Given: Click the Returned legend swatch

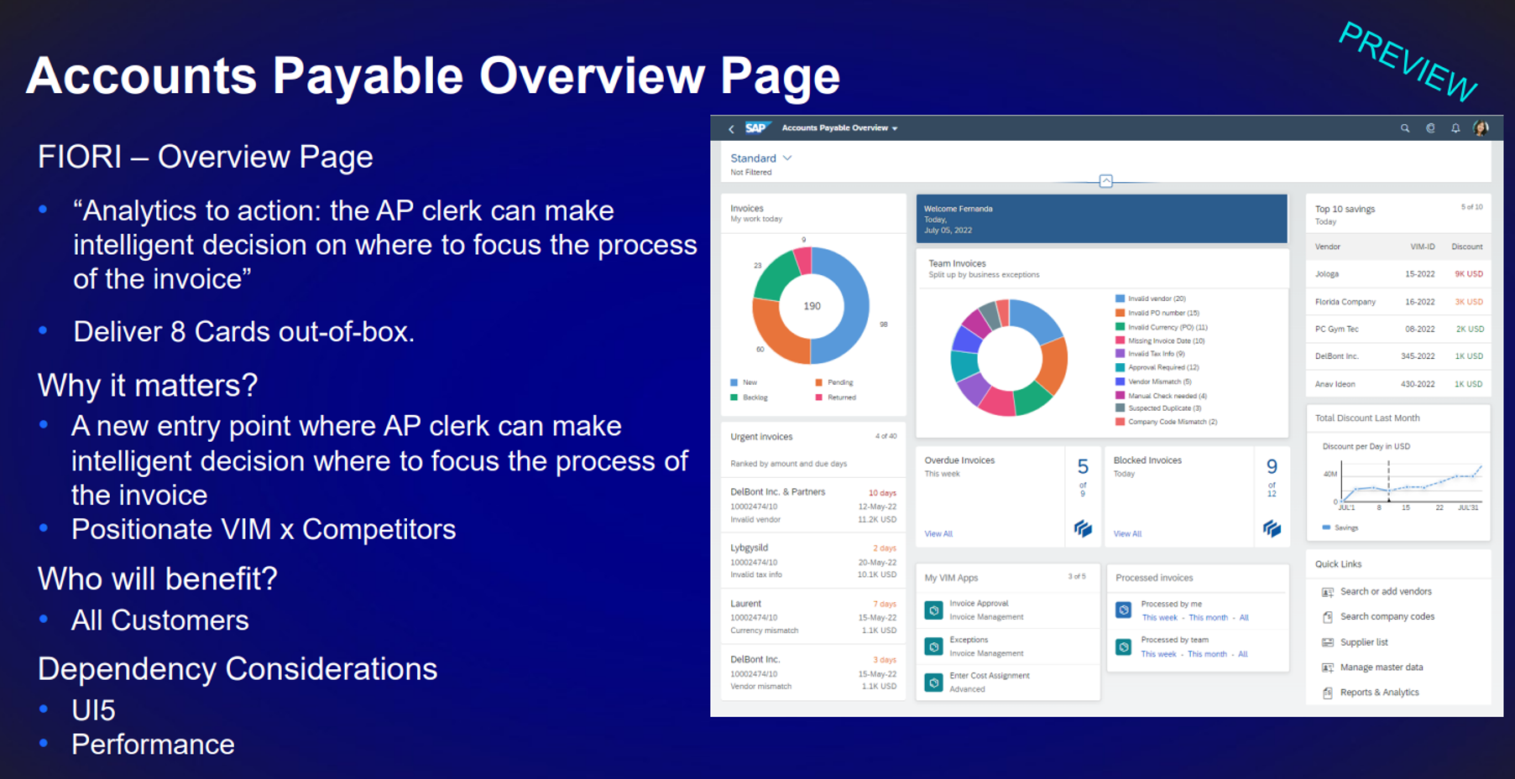Looking at the screenshot, I should [818, 397].
